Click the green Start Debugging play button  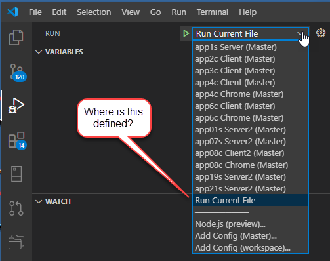[x=186, y=33]
